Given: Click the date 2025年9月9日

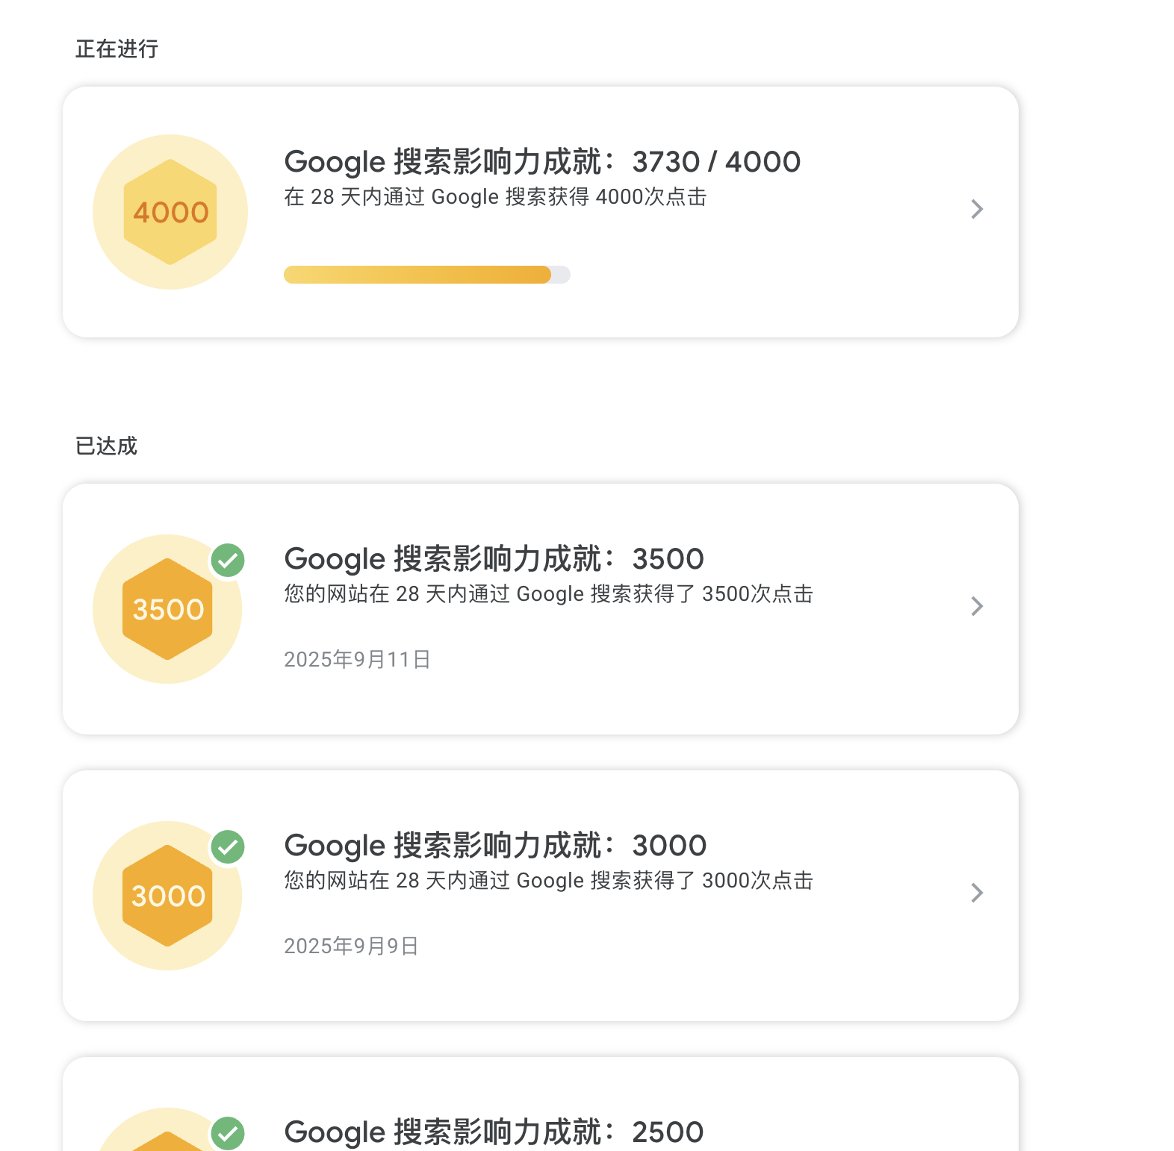Looking at the screenshot, I should 351,946.
